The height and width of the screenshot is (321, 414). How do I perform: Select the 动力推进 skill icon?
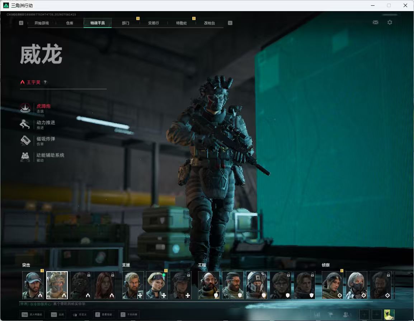click(25, 124)
